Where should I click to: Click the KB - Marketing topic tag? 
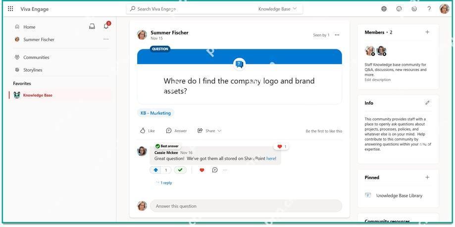155,113
